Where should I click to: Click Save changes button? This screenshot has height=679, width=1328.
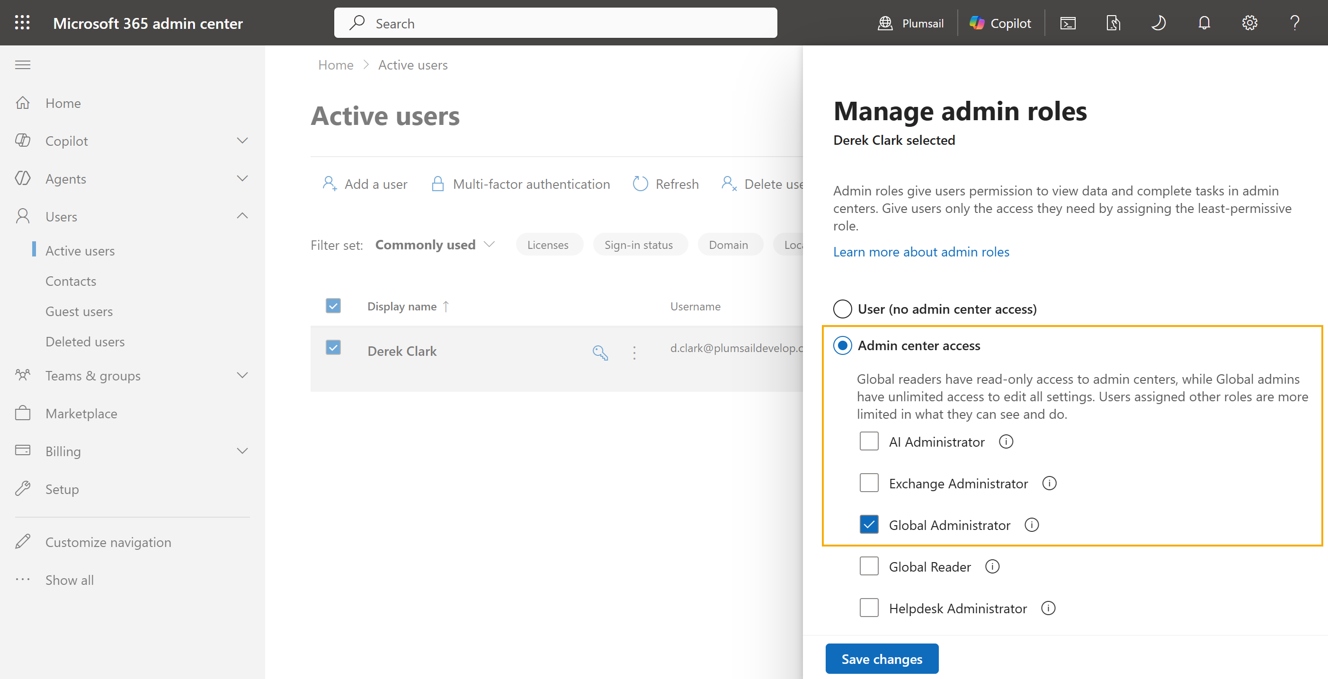point(882,659)
